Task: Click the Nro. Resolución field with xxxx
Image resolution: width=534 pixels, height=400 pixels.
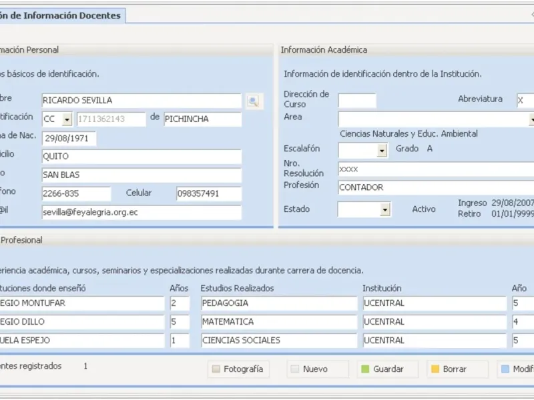Action: (436, 169)
